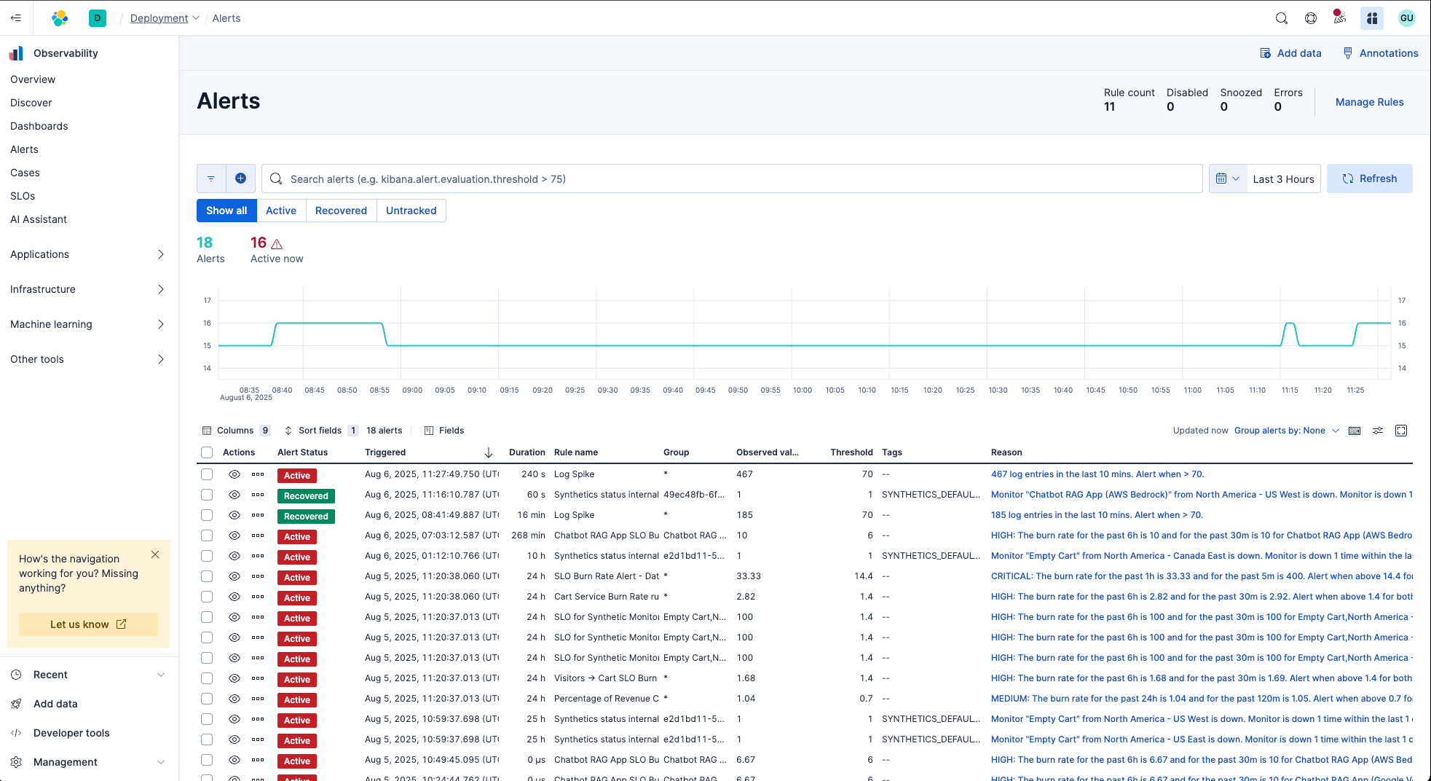
Task: Click the add filter plus icon
Action: tap(240, 178)
